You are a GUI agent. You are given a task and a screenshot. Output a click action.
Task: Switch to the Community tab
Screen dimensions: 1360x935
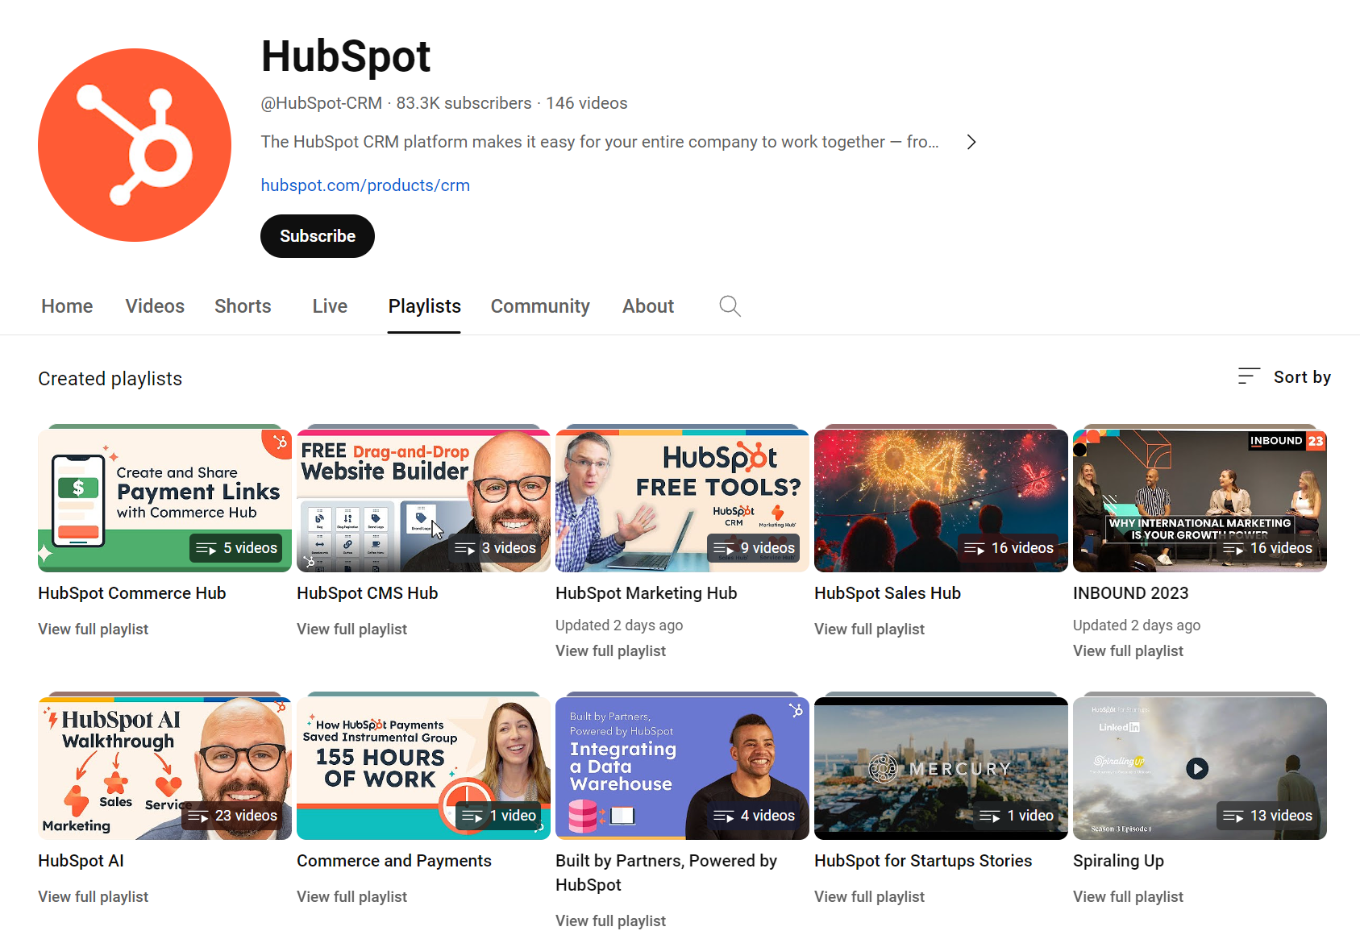click(540, 306)
